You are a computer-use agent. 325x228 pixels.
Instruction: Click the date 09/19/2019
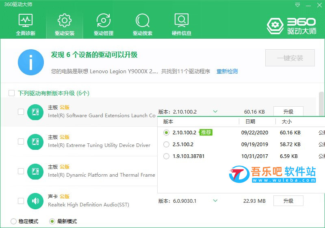[255, 144]
